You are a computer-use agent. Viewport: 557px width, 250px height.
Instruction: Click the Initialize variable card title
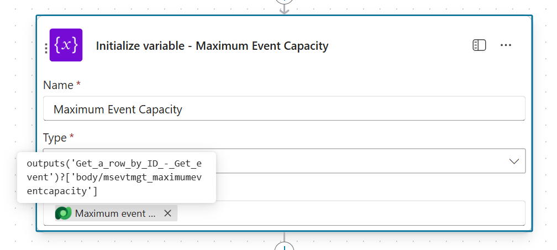click(x=212, y=46)
